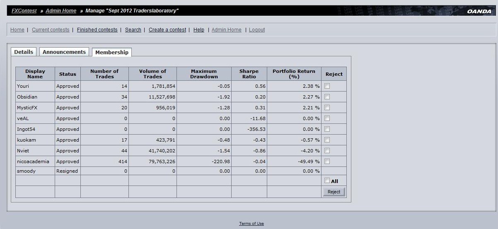Click the Logout link
Viewport: 498px width, 229px height.
pos(257,30)
